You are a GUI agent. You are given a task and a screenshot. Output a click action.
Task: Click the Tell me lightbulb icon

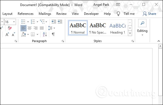click(118, 14)
